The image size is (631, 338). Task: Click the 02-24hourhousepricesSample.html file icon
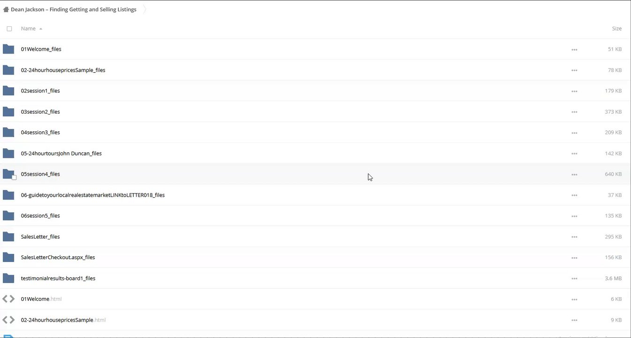(x=8, y=320)
